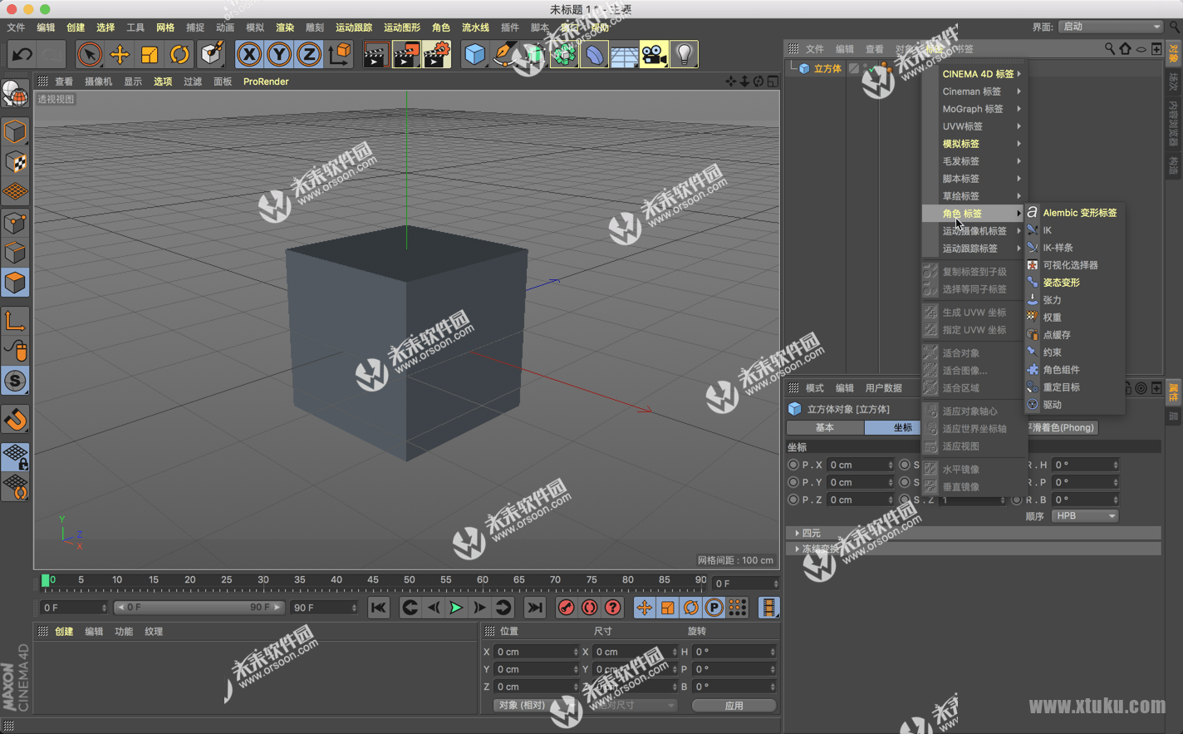Click the magnet tool icon
The image size is (1183, 734).
point(15,419)
